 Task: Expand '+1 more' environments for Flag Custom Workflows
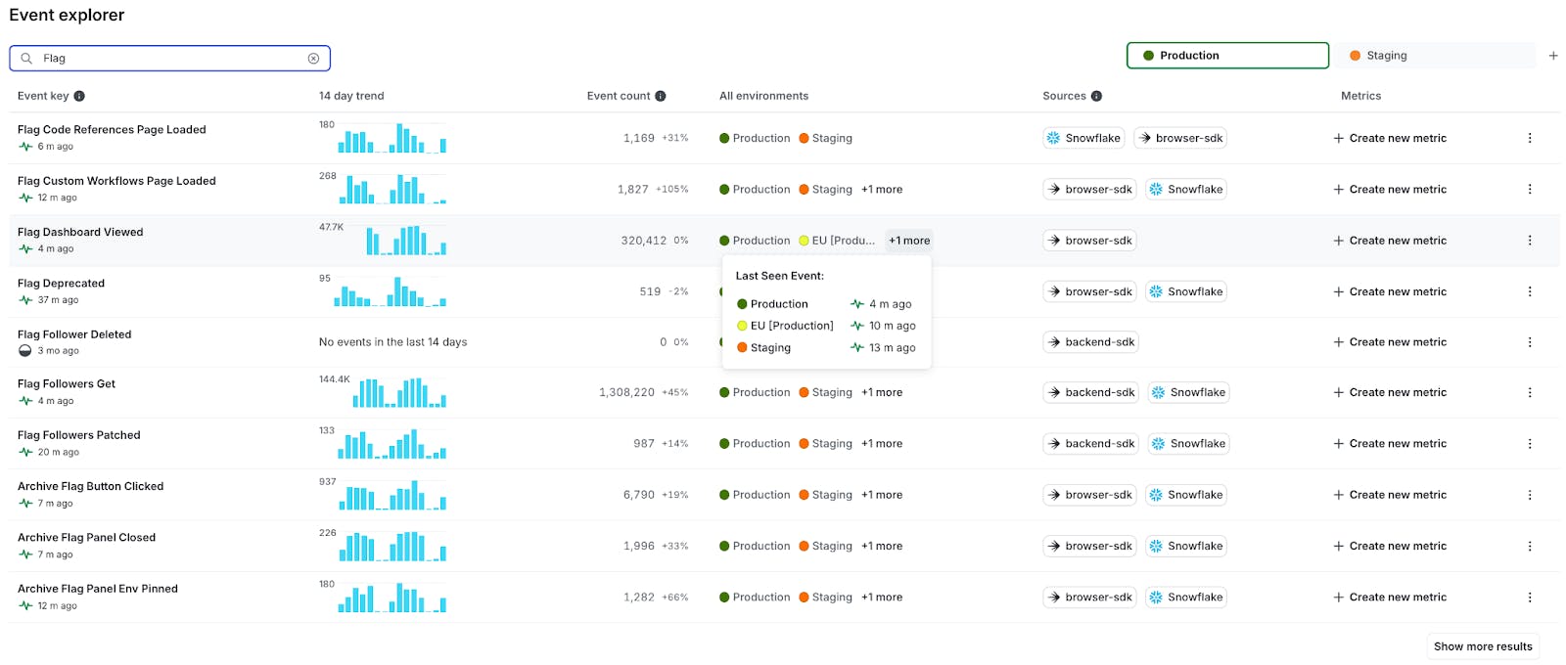pos(882,190)
